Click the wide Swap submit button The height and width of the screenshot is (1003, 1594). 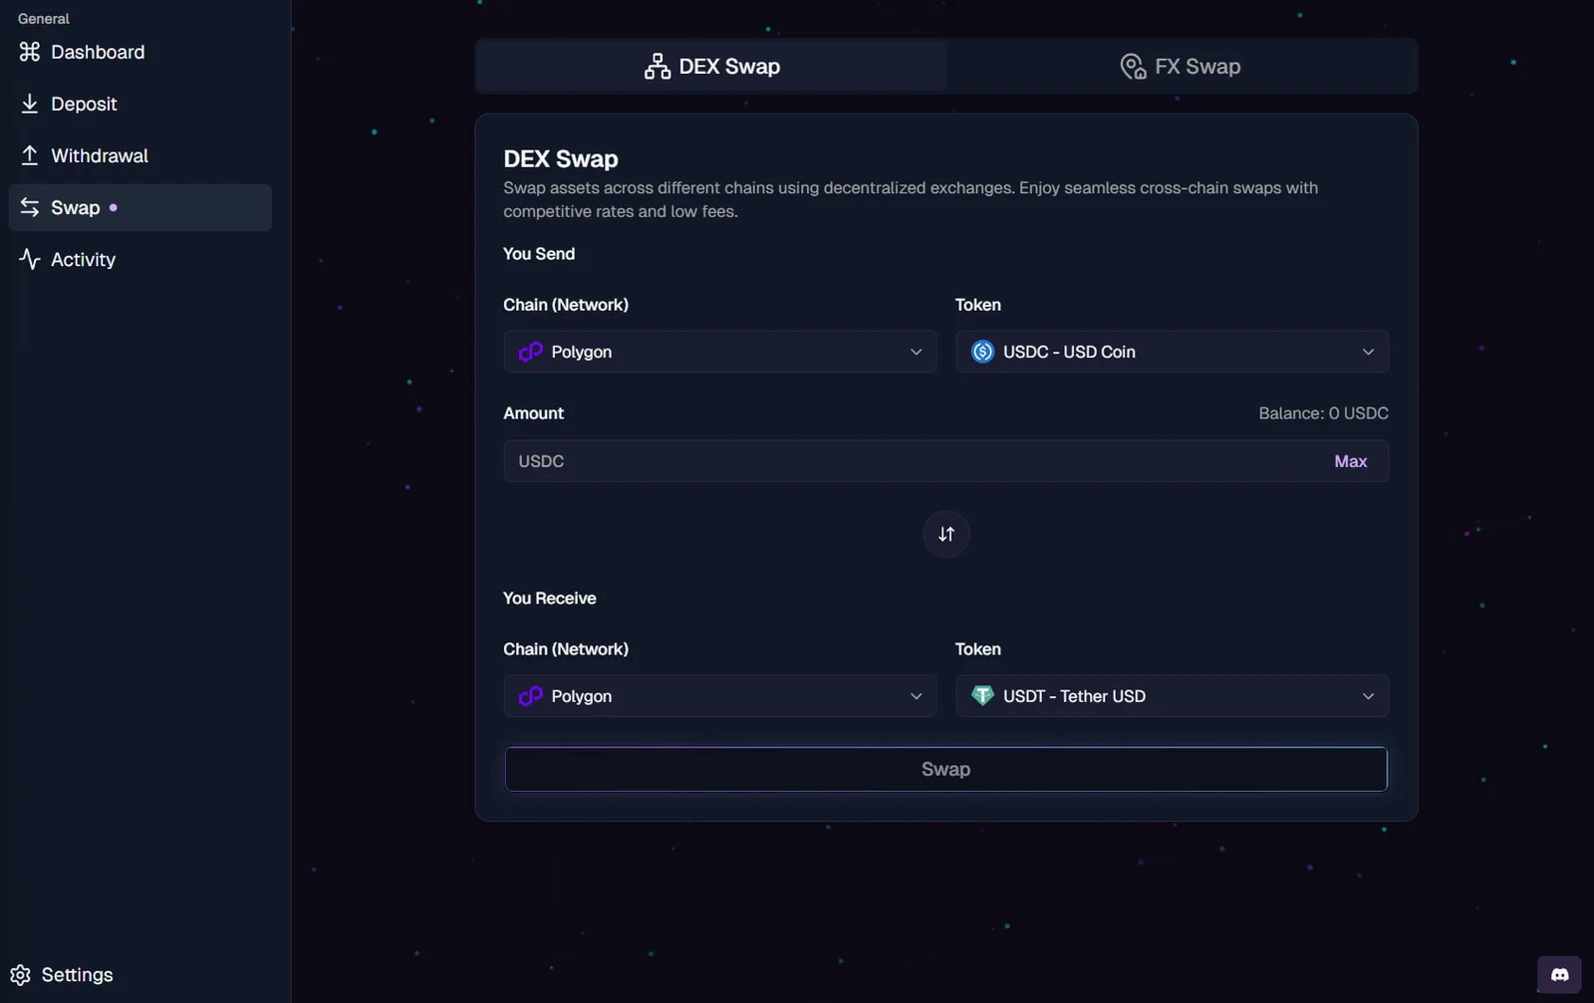click(x=946, y=769)
